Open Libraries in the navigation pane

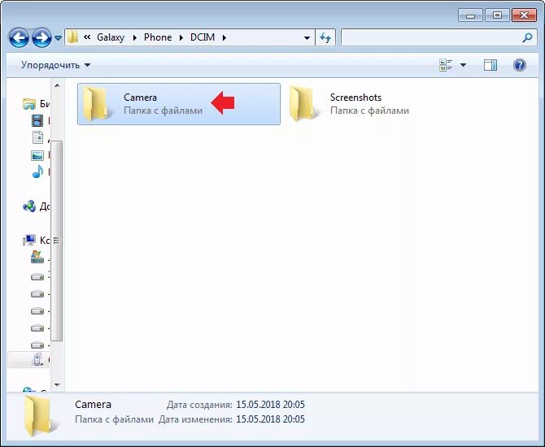(x=36, y=103)
